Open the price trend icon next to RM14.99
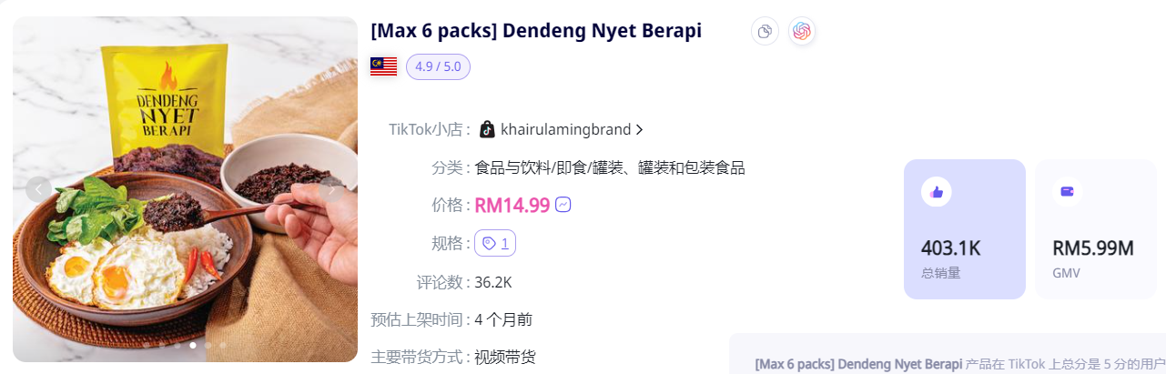This screenshot has height=374, width=1166. (563, 205)
